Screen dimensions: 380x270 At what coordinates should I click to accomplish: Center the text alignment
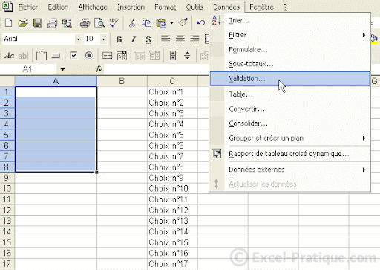180,39
